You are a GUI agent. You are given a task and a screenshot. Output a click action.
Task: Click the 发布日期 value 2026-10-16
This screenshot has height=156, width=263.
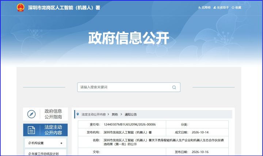(200, 152)
